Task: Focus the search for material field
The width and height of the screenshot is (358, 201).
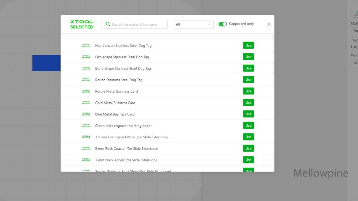Action: pyautogui.click(x=137, y=24)
